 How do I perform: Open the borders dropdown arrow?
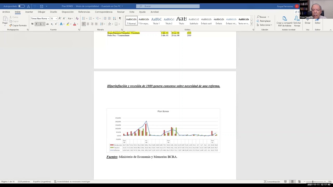pos(119,24)
